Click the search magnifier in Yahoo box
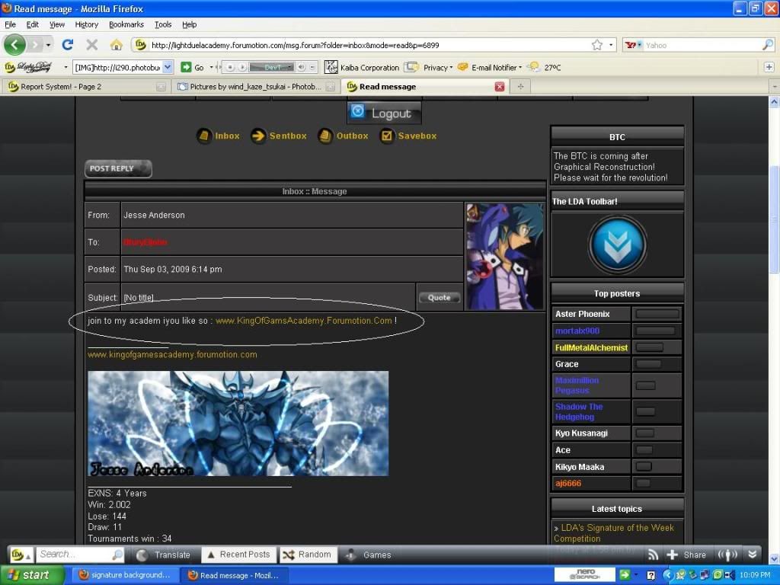The width and height of the screenshot is (780, 585). tap(768, 45)
